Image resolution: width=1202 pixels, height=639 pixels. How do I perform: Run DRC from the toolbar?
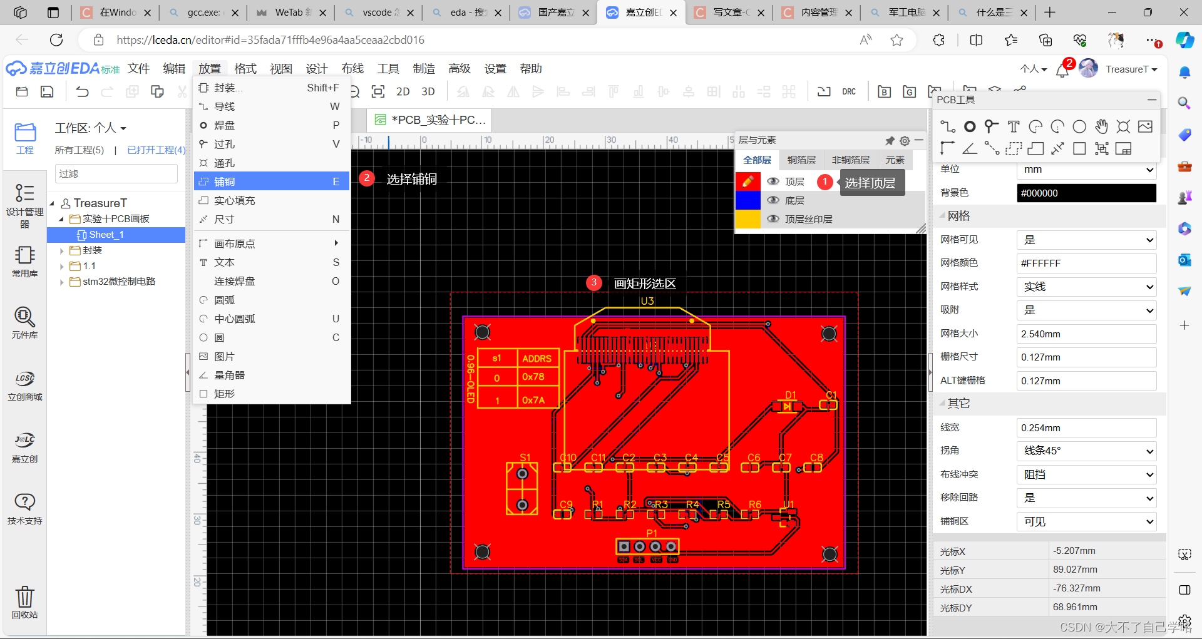(x=849, y=91)
